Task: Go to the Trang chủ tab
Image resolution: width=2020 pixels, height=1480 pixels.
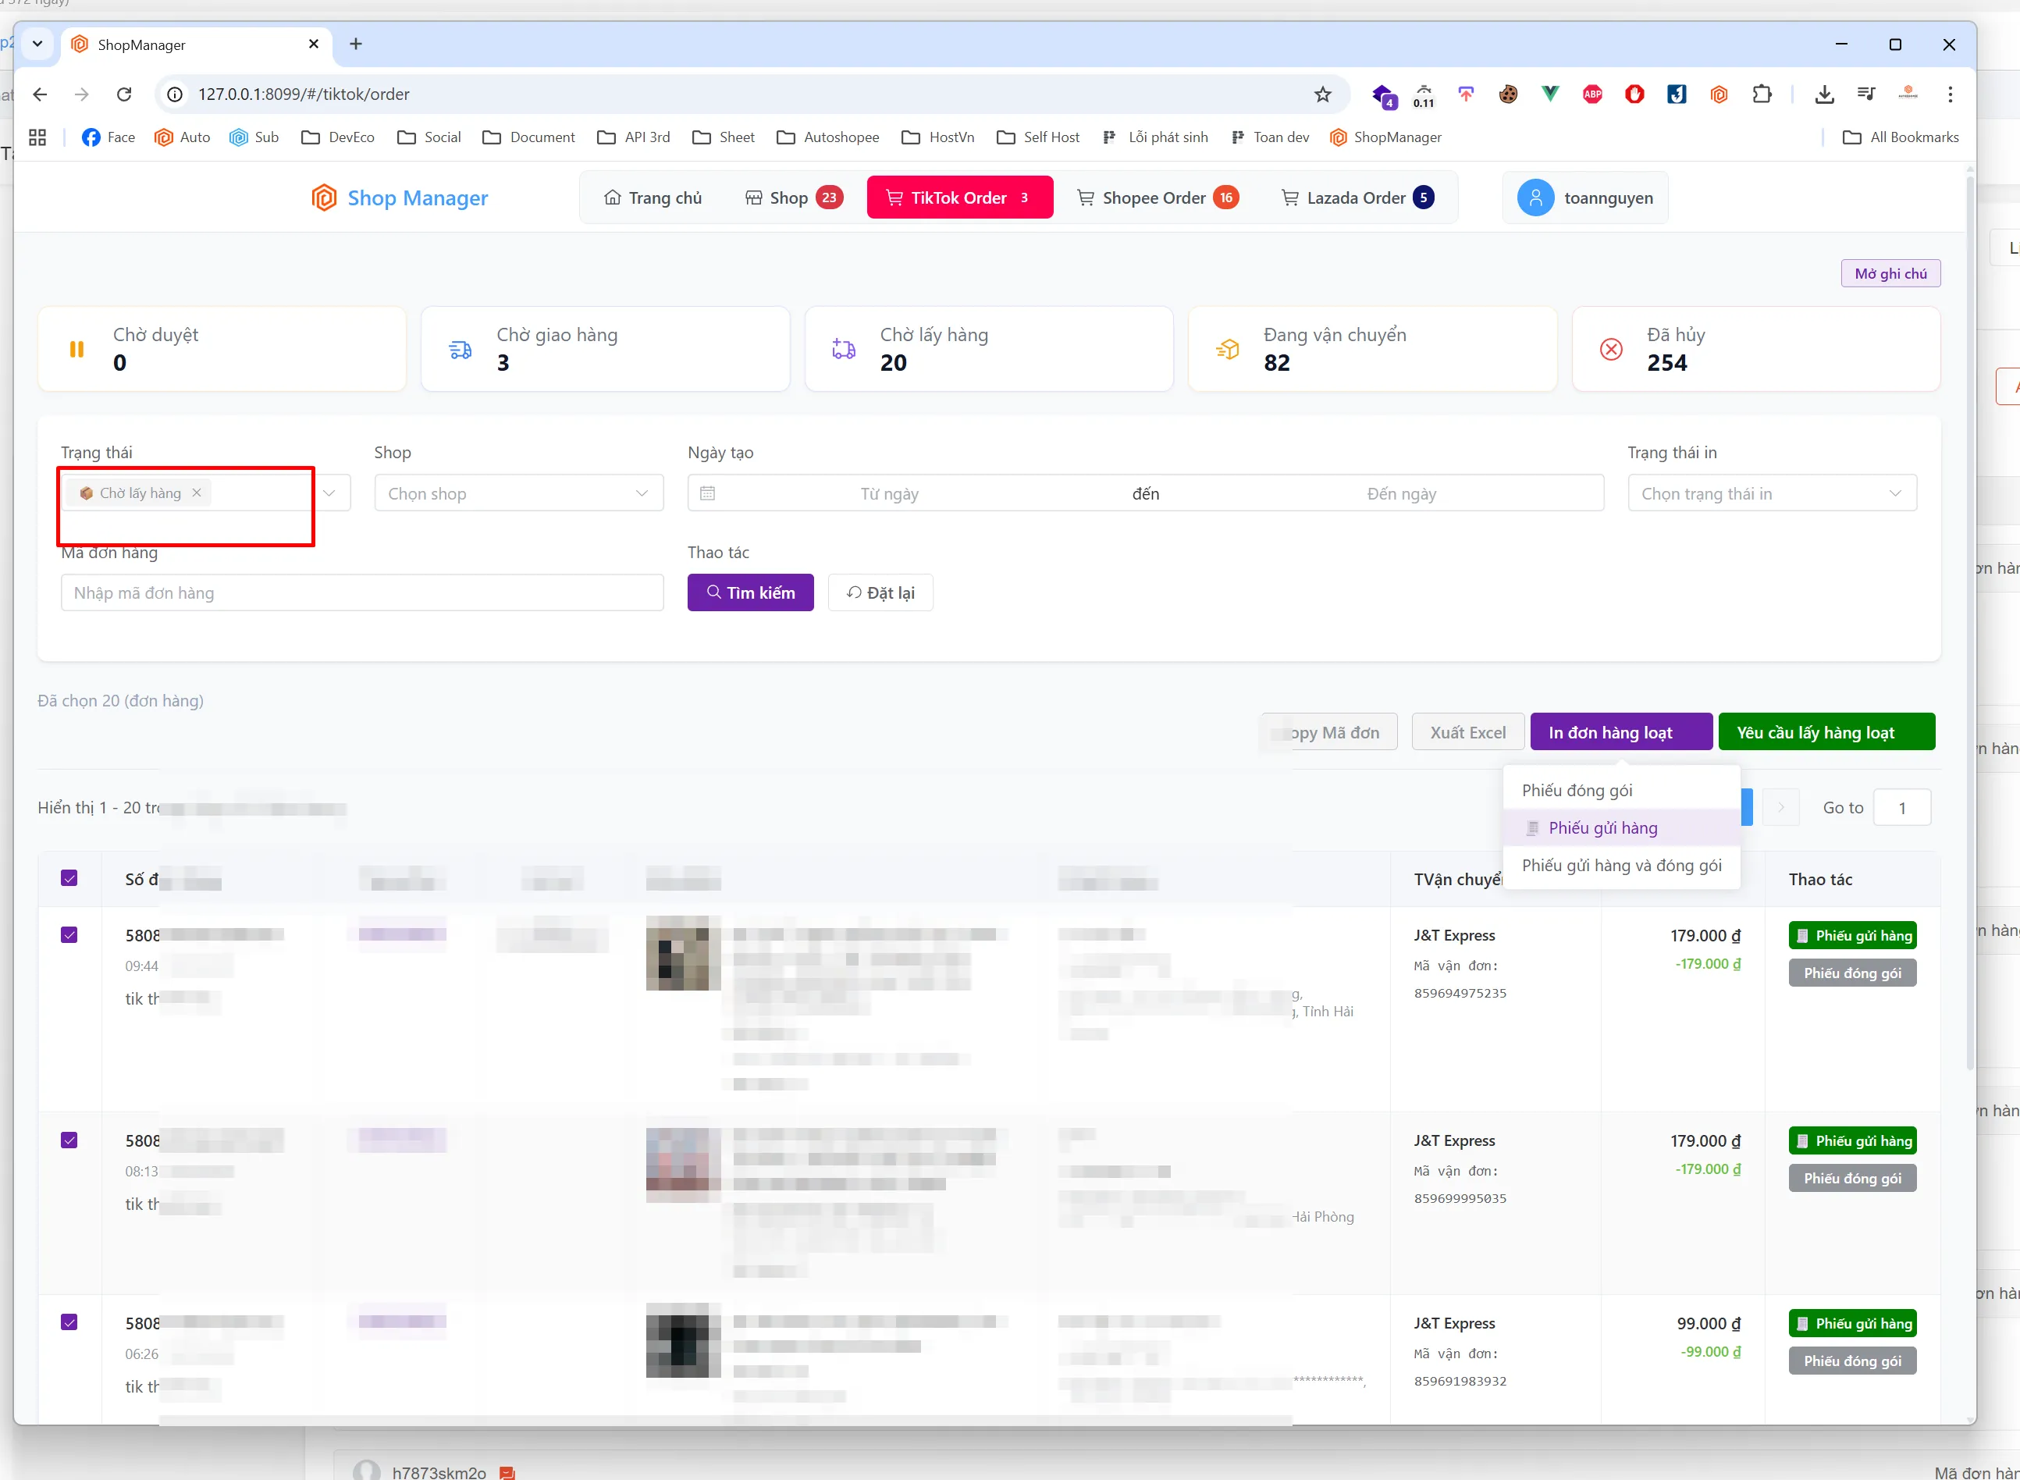Action: point(653,198)
